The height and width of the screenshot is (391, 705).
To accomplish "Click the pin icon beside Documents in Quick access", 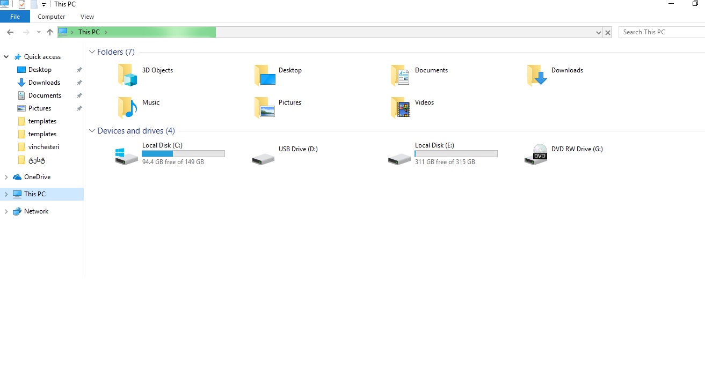I will (79, 95).
